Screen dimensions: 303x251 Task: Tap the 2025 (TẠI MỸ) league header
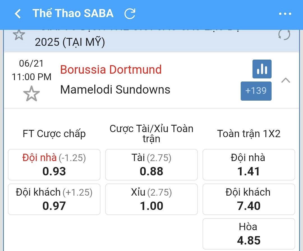(70, 42)
